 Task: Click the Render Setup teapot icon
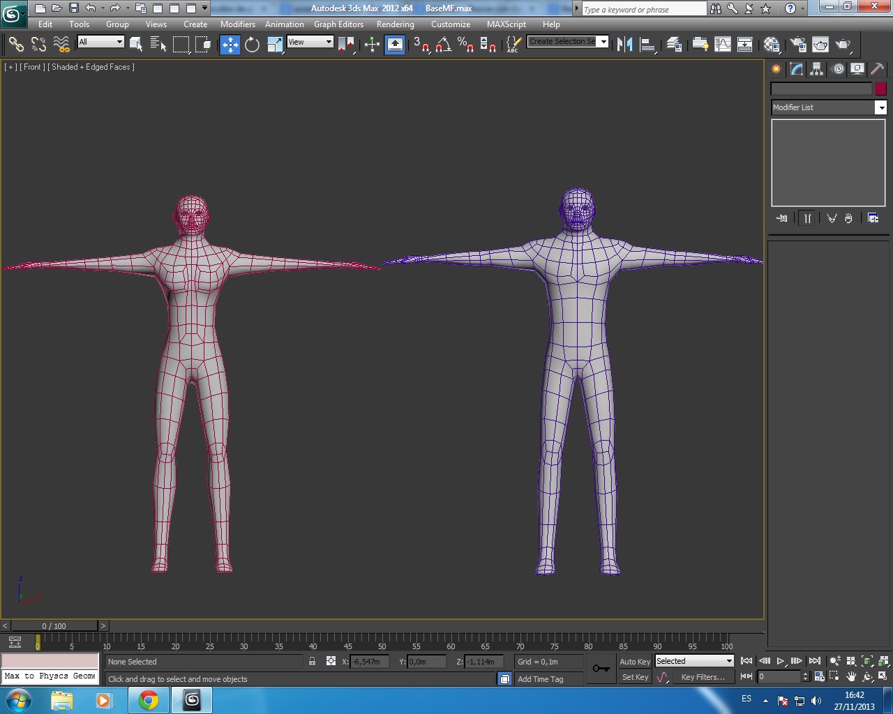pos(797,45)
